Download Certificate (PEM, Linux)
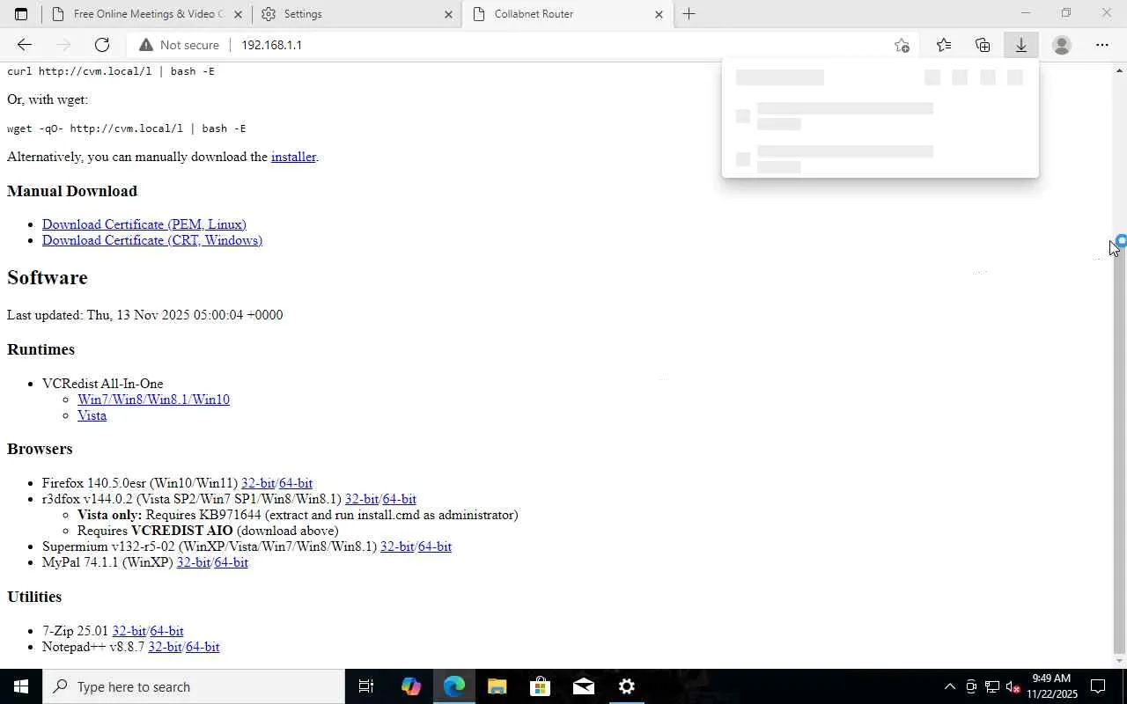 click(x=144, y=224)
